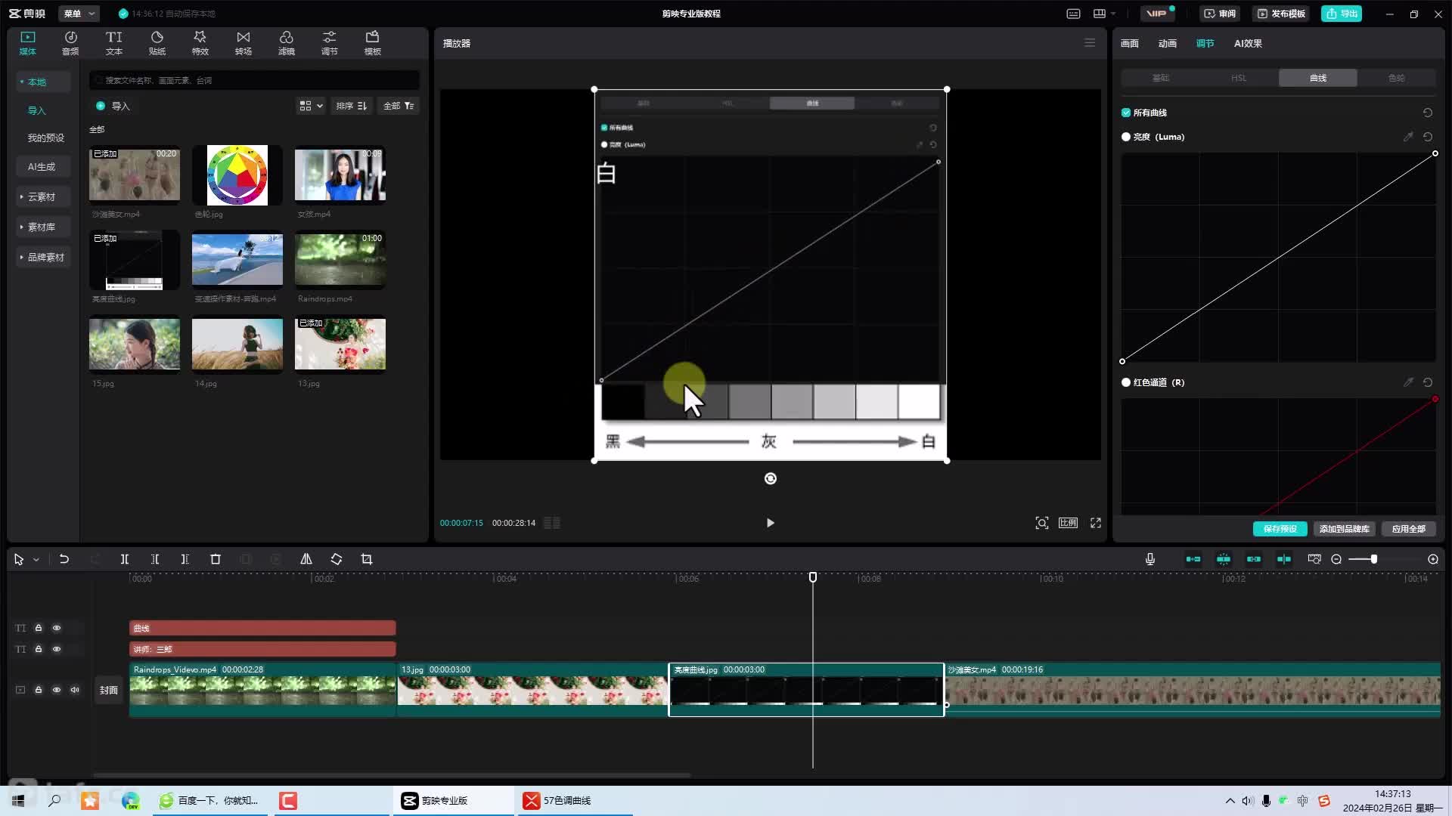The image size is (1452, 816).
Task: Open the 菜单 dropdown menu
Action: [79, 14]
